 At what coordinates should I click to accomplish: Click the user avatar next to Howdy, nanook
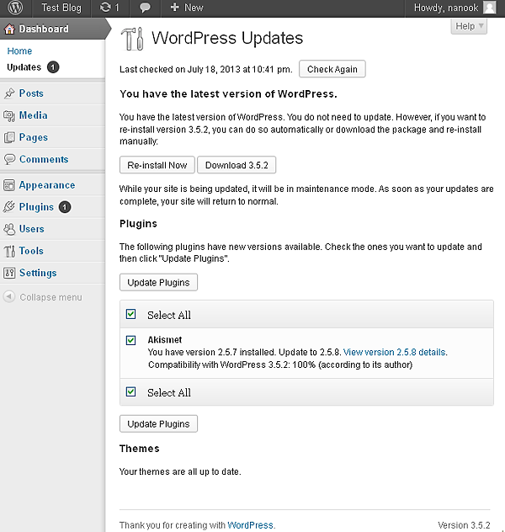point(489,8)
